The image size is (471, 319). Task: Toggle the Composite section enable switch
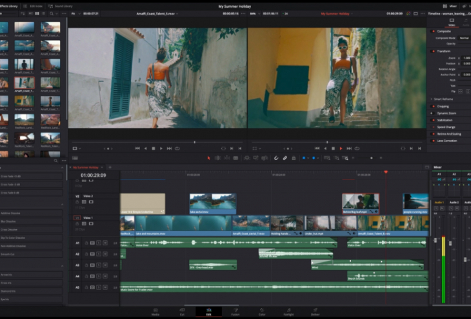[x=432, y=31]
